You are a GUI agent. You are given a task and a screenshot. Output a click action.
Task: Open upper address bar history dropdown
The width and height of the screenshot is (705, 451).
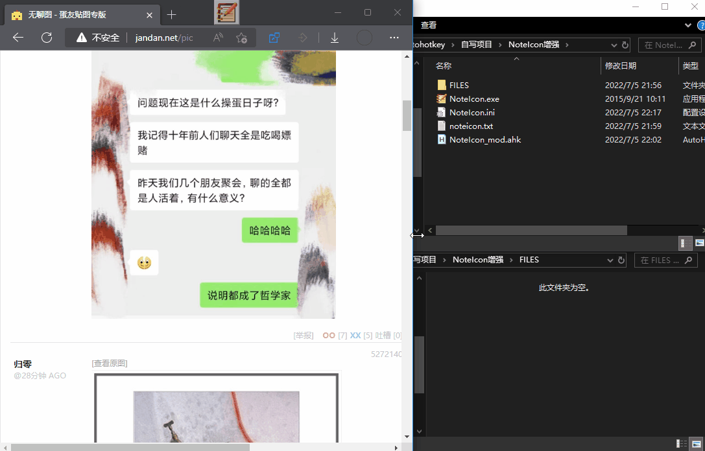614,45
